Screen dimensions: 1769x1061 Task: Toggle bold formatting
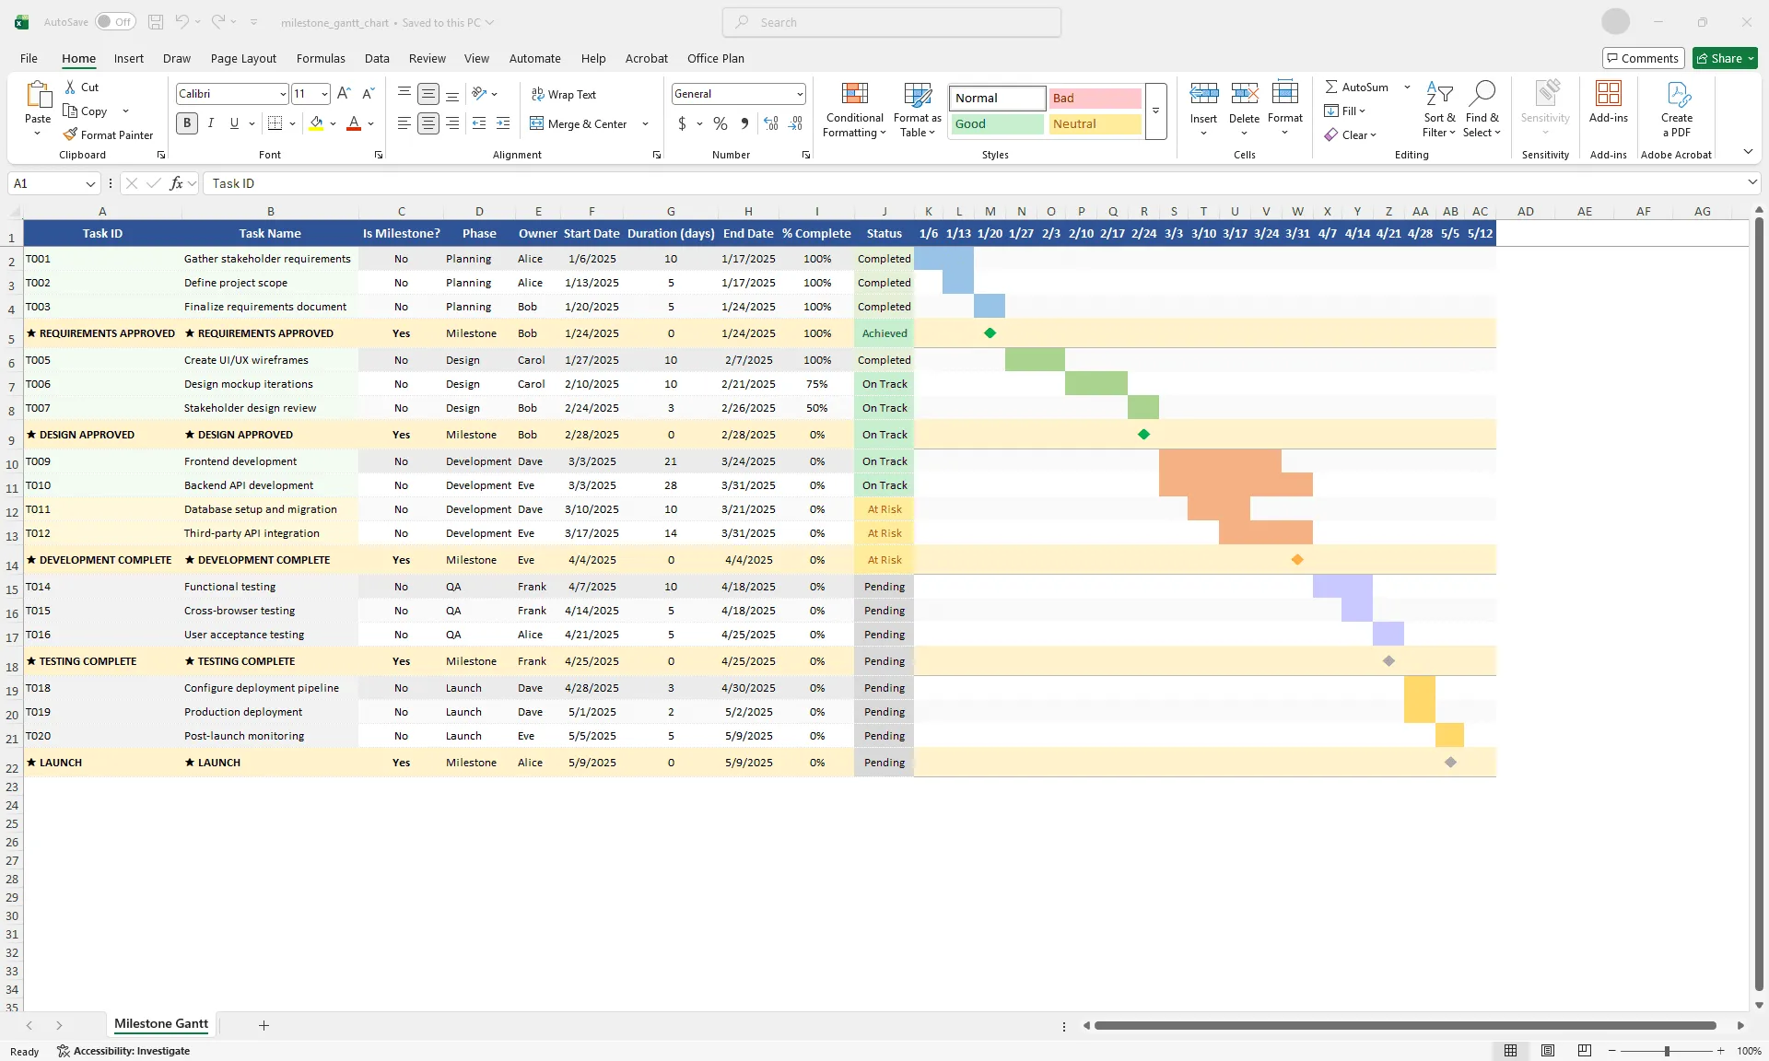pos(187,122)
